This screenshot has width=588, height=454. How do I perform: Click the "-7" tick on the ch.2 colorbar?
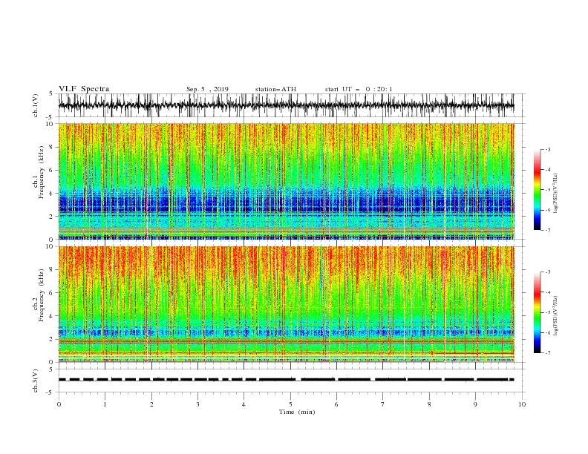[x=547, y=352]
